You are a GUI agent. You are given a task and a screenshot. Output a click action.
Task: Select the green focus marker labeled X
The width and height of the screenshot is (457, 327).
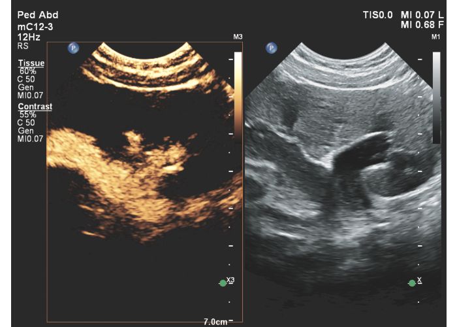(x=411, y=283)
